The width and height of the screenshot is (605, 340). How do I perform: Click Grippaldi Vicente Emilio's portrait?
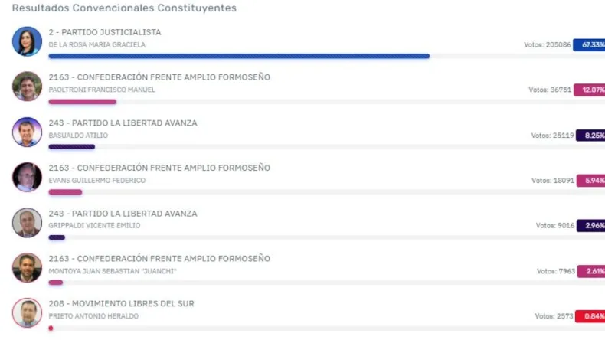(27, 223)
